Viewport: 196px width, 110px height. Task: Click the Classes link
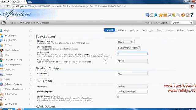coord(46,23)
